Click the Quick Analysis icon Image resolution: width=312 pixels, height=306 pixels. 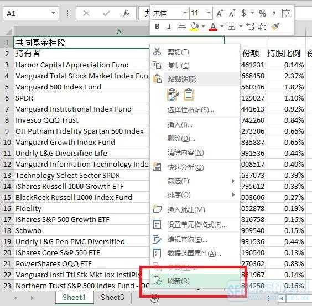pyautogui.click(x=157, y=167)
